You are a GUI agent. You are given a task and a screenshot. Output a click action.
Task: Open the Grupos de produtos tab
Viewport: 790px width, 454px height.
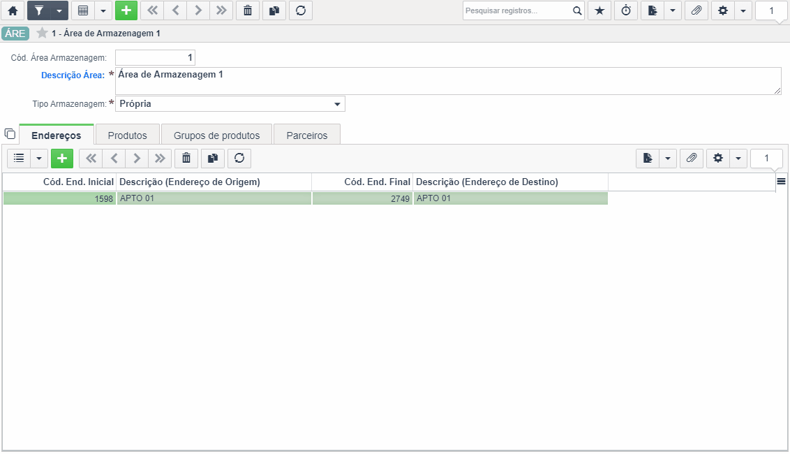(216, 136)
